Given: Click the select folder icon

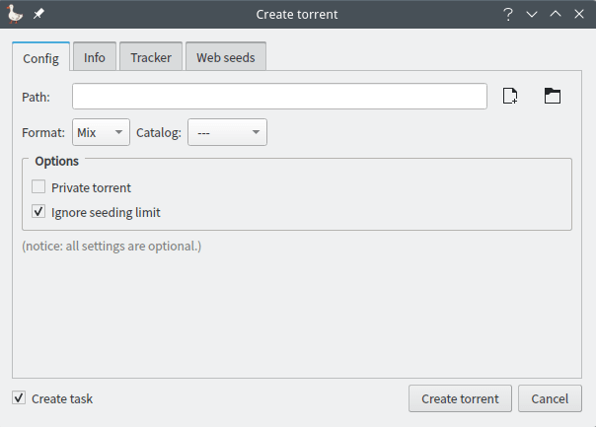Looking at the screenshot, I should coord(552,96).
